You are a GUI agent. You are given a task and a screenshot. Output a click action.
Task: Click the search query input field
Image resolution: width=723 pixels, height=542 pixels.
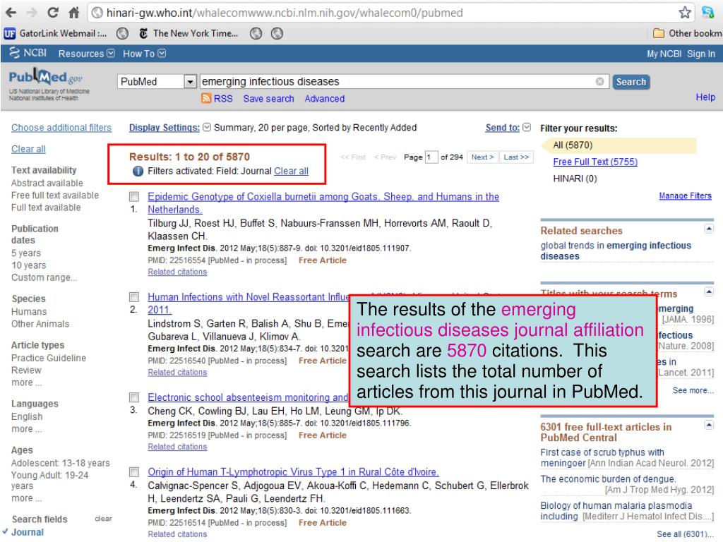click(395, 82)
